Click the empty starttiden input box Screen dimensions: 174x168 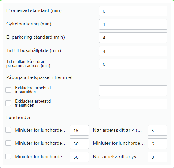tap(133, 91)
